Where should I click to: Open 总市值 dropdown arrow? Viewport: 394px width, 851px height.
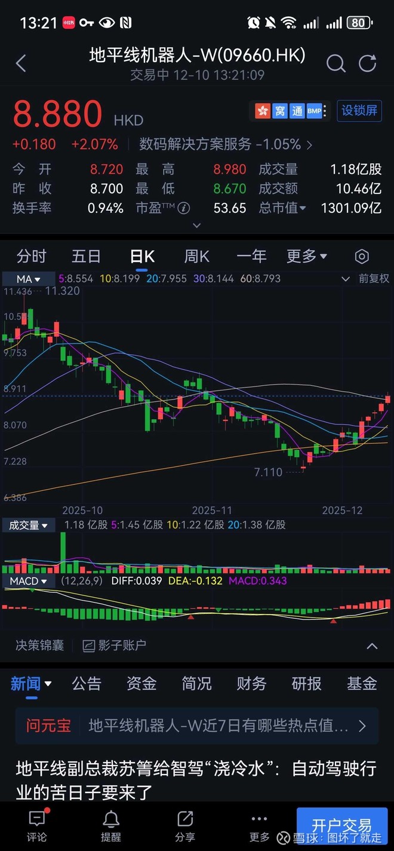click(303, 208)
